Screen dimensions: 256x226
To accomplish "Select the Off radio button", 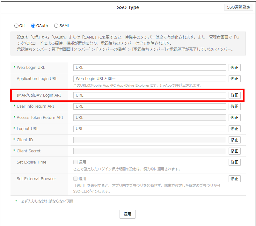I will pos(17,26).
